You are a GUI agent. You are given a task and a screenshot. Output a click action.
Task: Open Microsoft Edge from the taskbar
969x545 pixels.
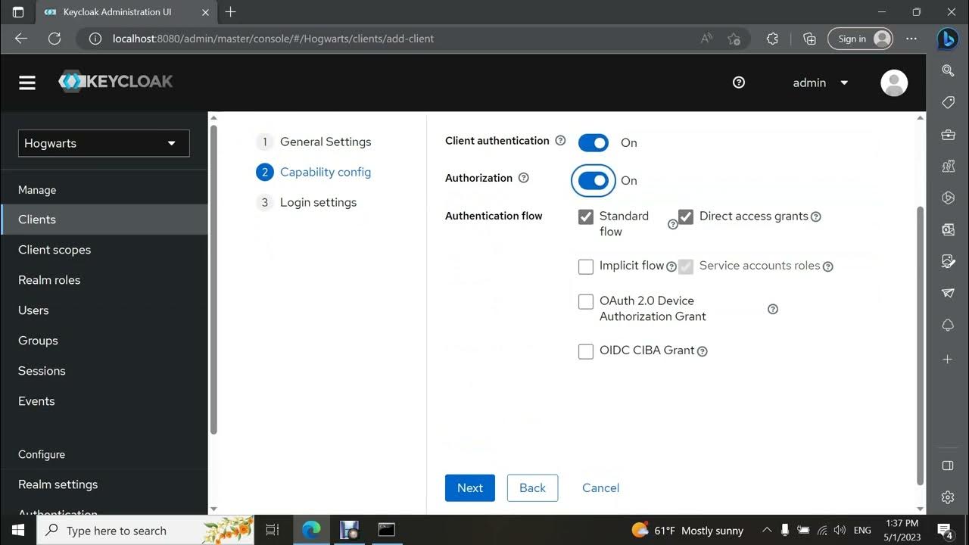pos(311,530)
